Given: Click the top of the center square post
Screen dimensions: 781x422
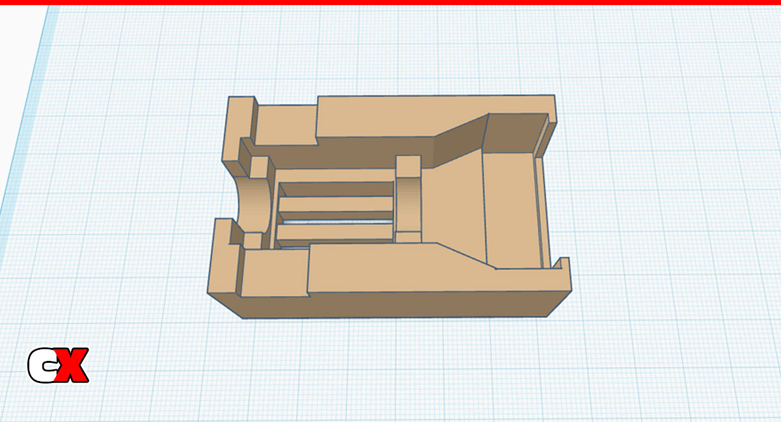Looking at the screenshot, I should 408,165.
